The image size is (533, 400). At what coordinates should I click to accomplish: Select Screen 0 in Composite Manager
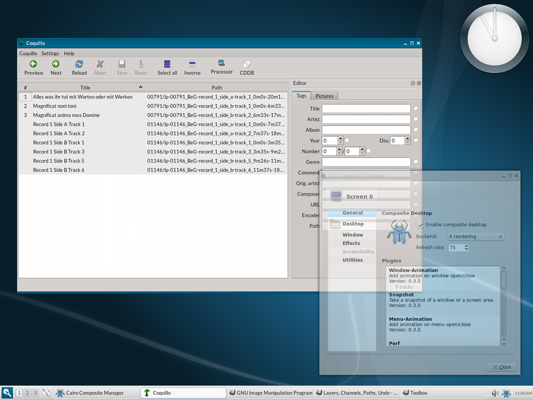click(x=351, y=196)
